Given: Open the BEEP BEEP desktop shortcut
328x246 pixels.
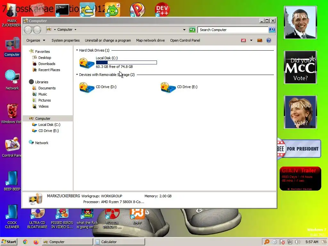Looking at the screenshot, I should (x=12, y=181).
